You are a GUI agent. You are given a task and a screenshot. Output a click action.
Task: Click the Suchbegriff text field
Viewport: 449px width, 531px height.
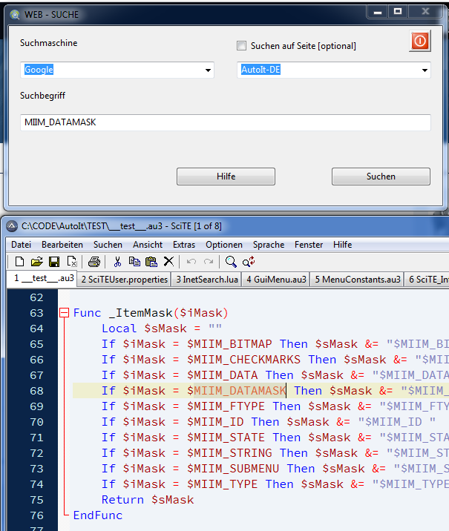pyautogui.click(x=226, y=122)
